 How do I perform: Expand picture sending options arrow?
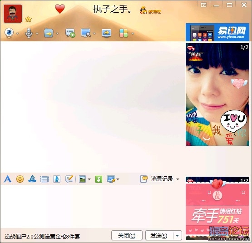tap(89, 179)
